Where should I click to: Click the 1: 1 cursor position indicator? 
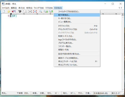point(120,8)
